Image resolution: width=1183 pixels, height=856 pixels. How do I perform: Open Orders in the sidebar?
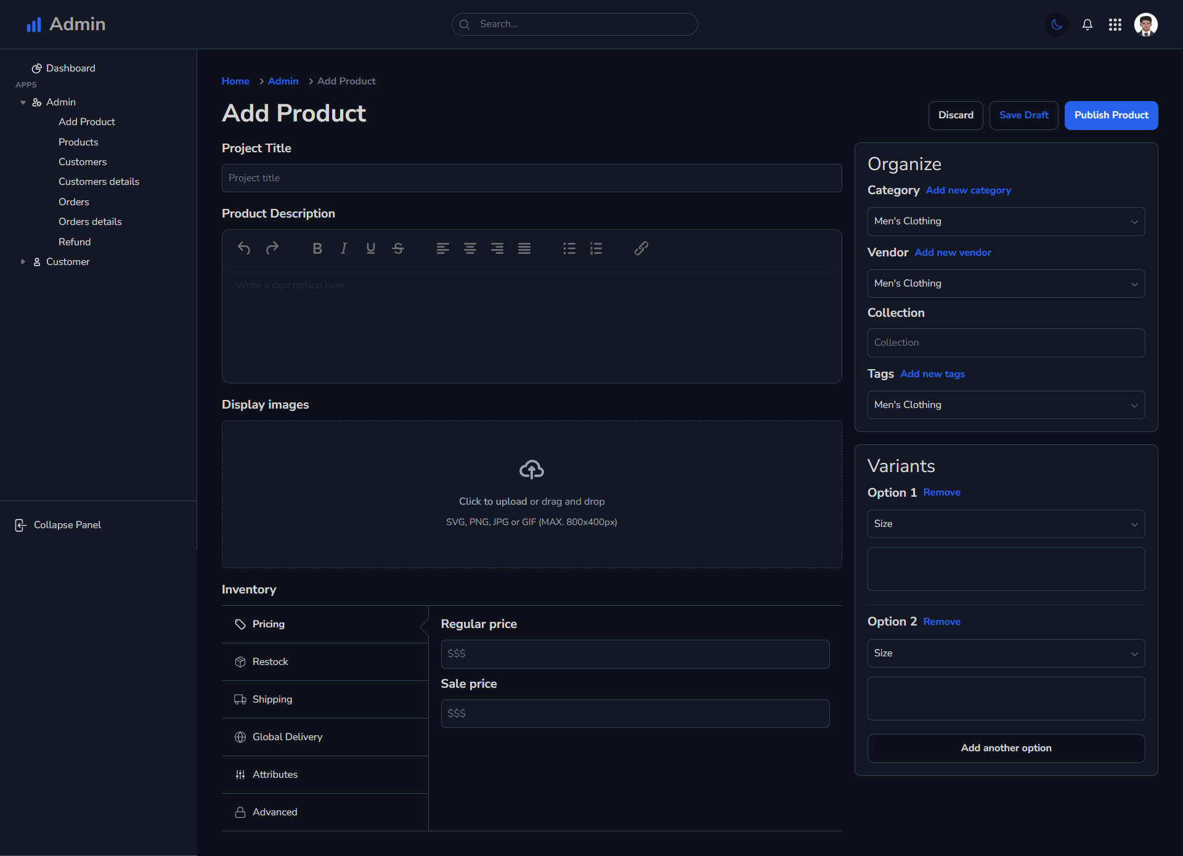point(73,202)
